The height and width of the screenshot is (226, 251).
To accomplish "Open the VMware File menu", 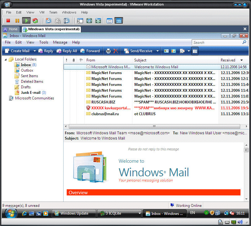I will [x=9, y=12].
